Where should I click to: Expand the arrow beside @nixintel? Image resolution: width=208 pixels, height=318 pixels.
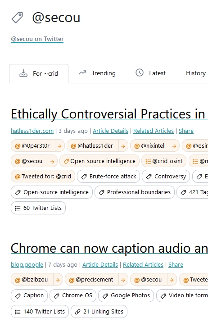174,146
